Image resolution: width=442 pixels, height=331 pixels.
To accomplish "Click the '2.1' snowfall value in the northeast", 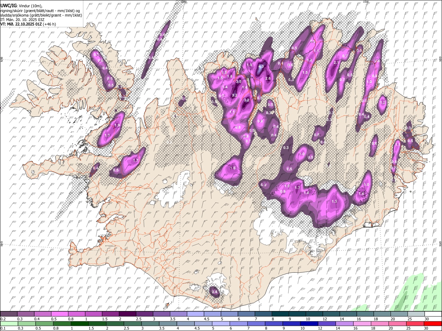I will [x=337, y=63].
